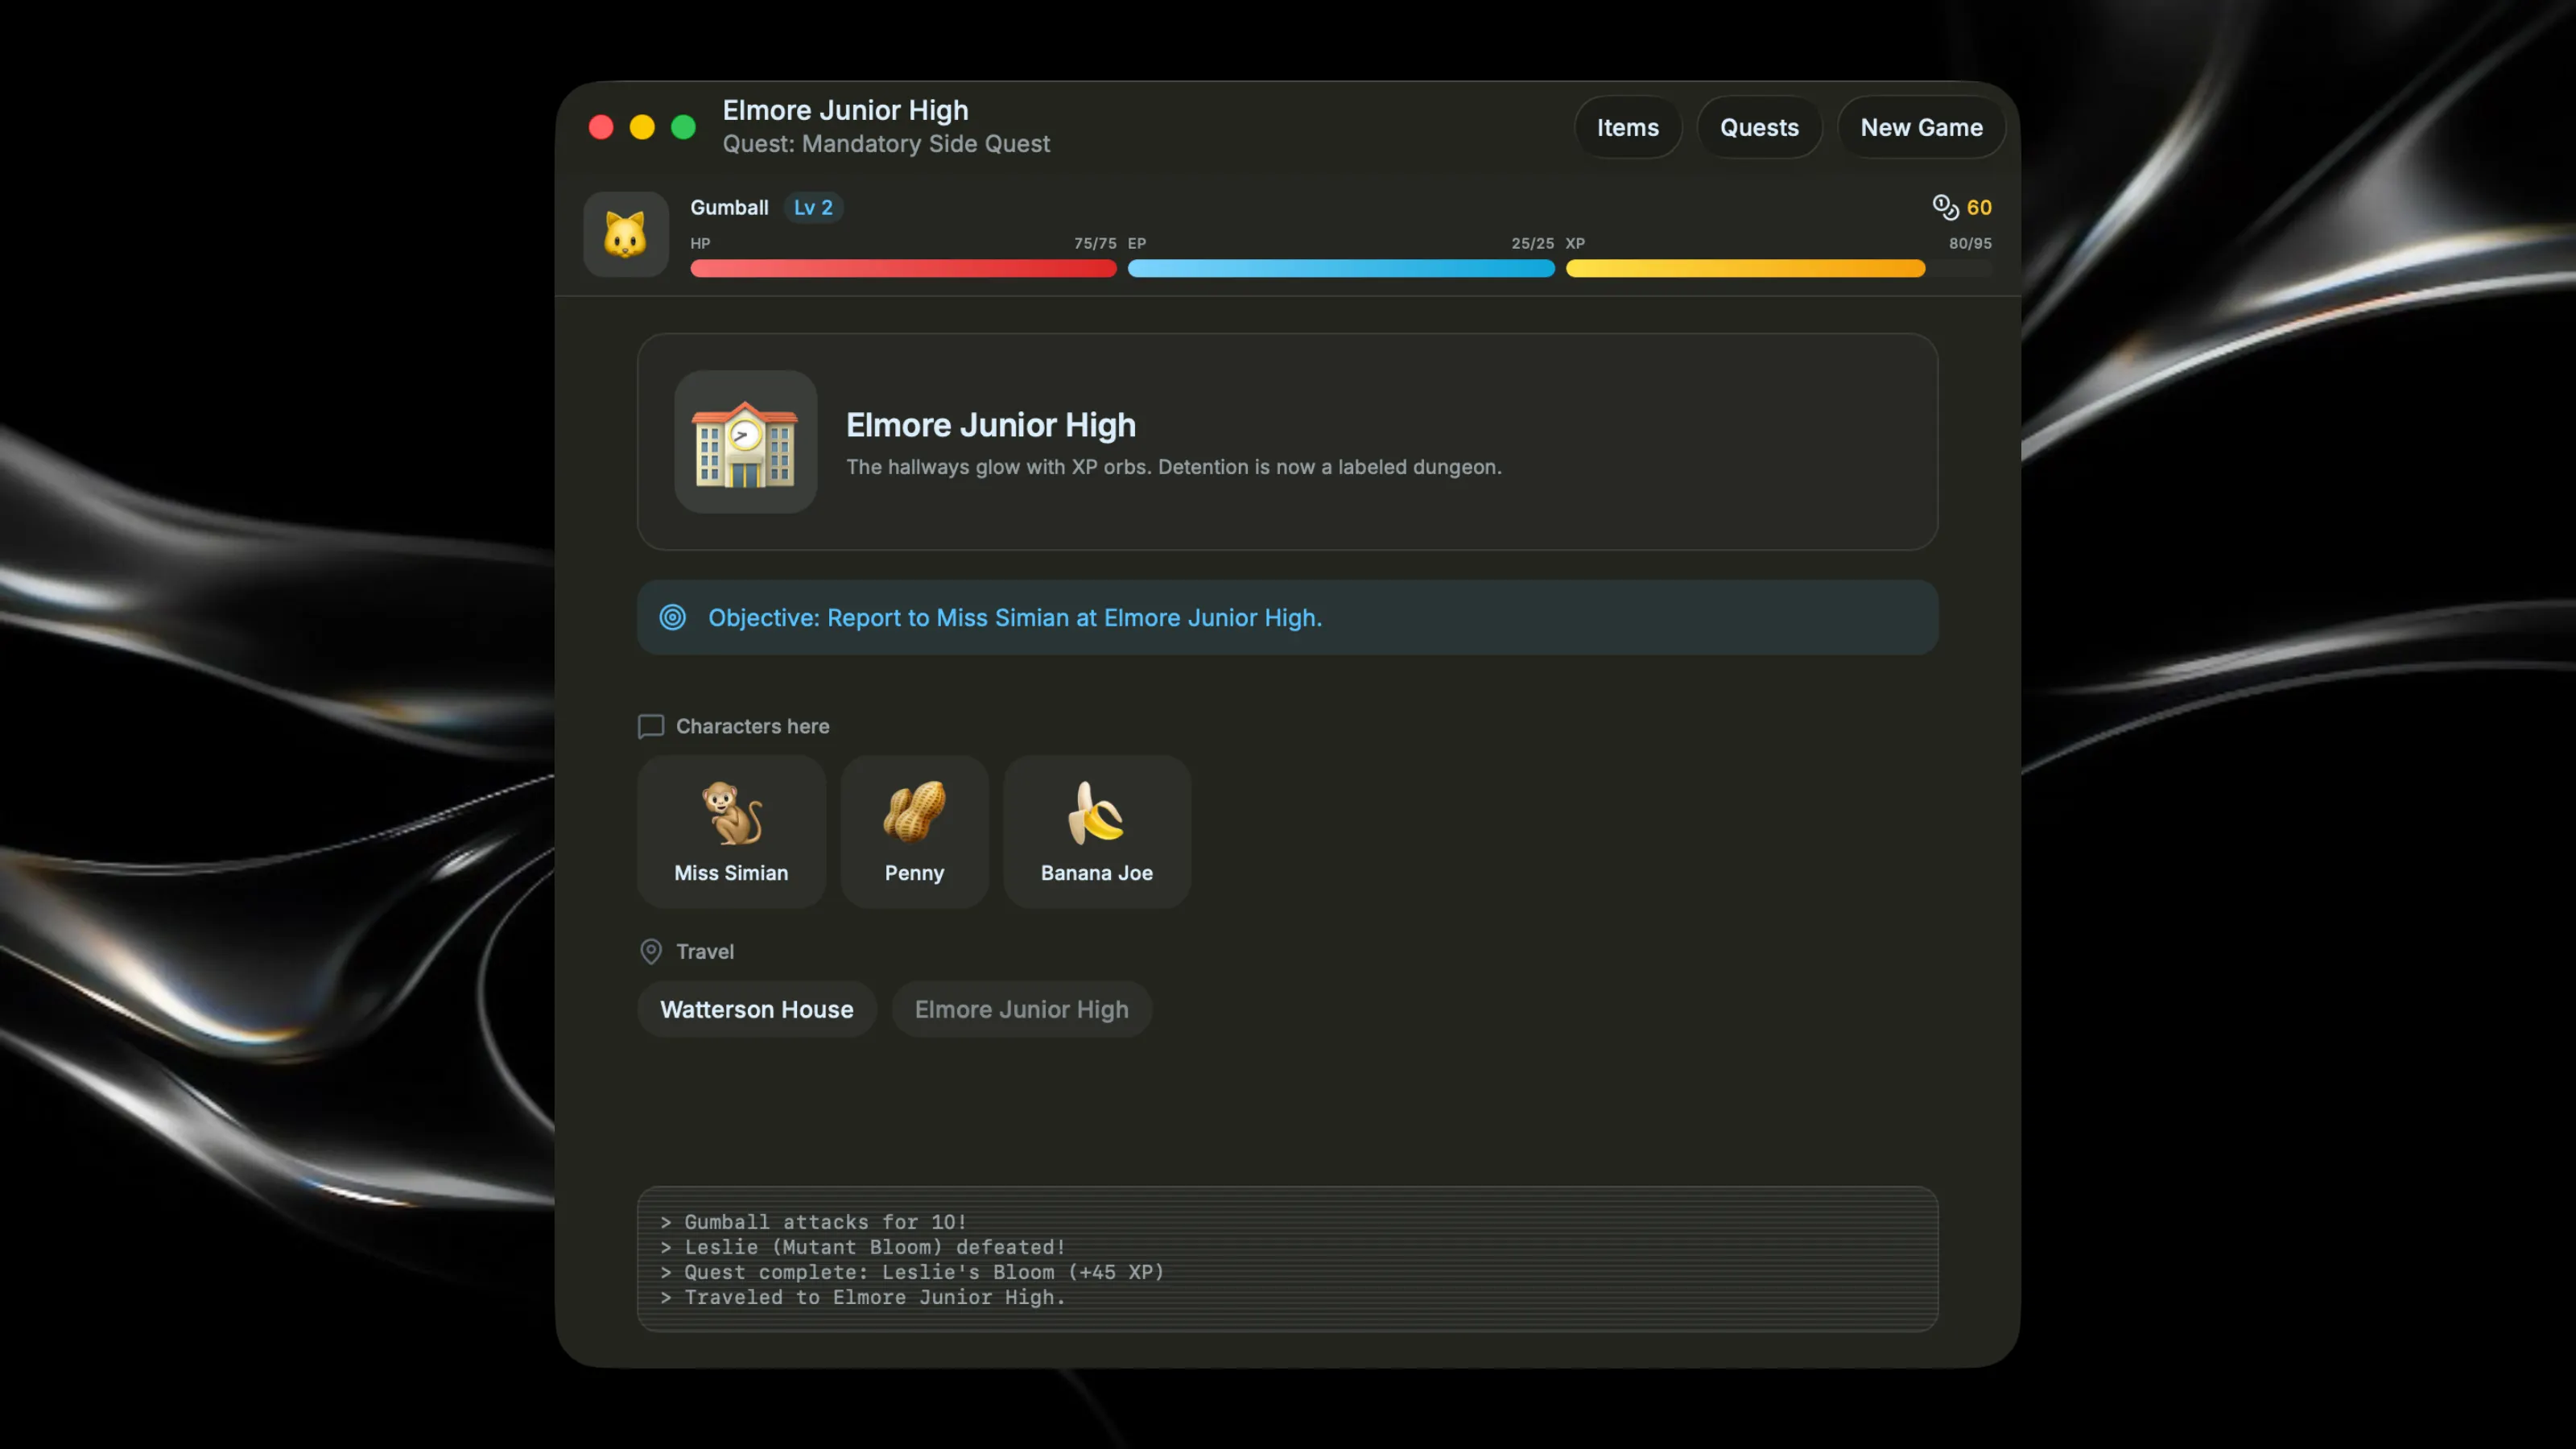Click the Objective: Report to Miss Simian banner

[1287, 618]
